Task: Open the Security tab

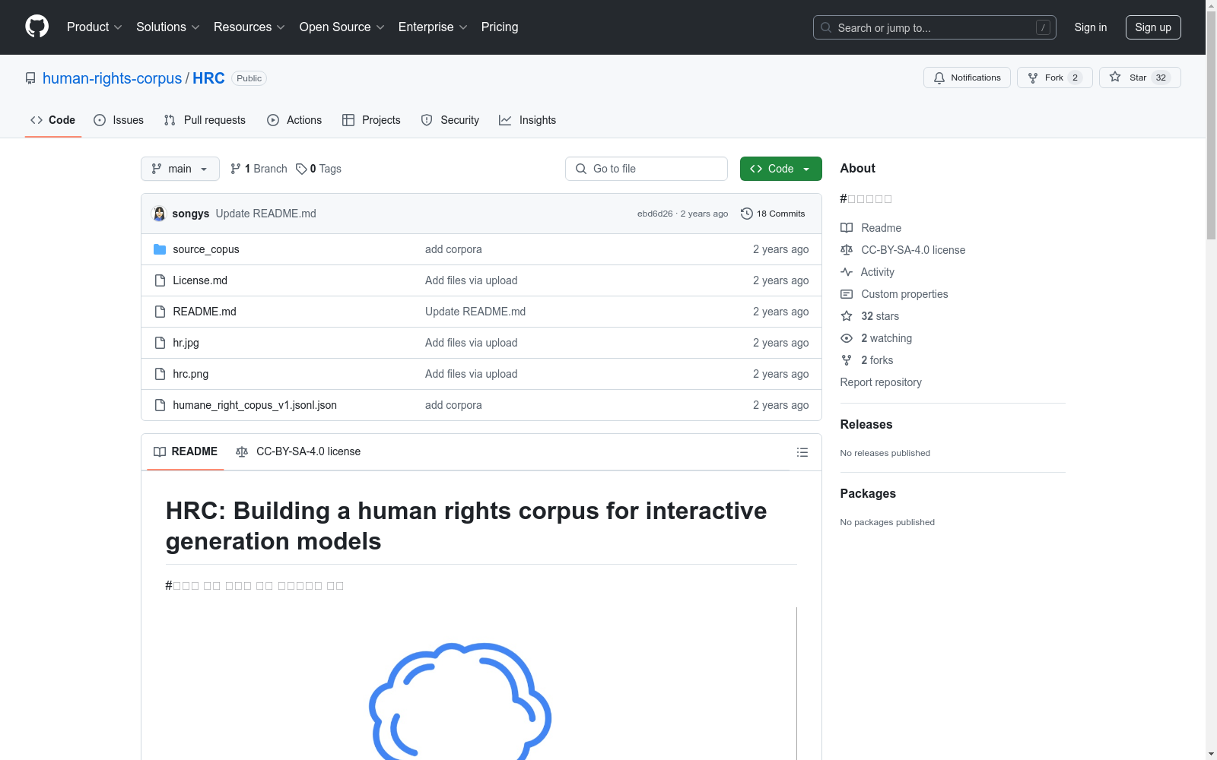Action: tap(450, 120)
